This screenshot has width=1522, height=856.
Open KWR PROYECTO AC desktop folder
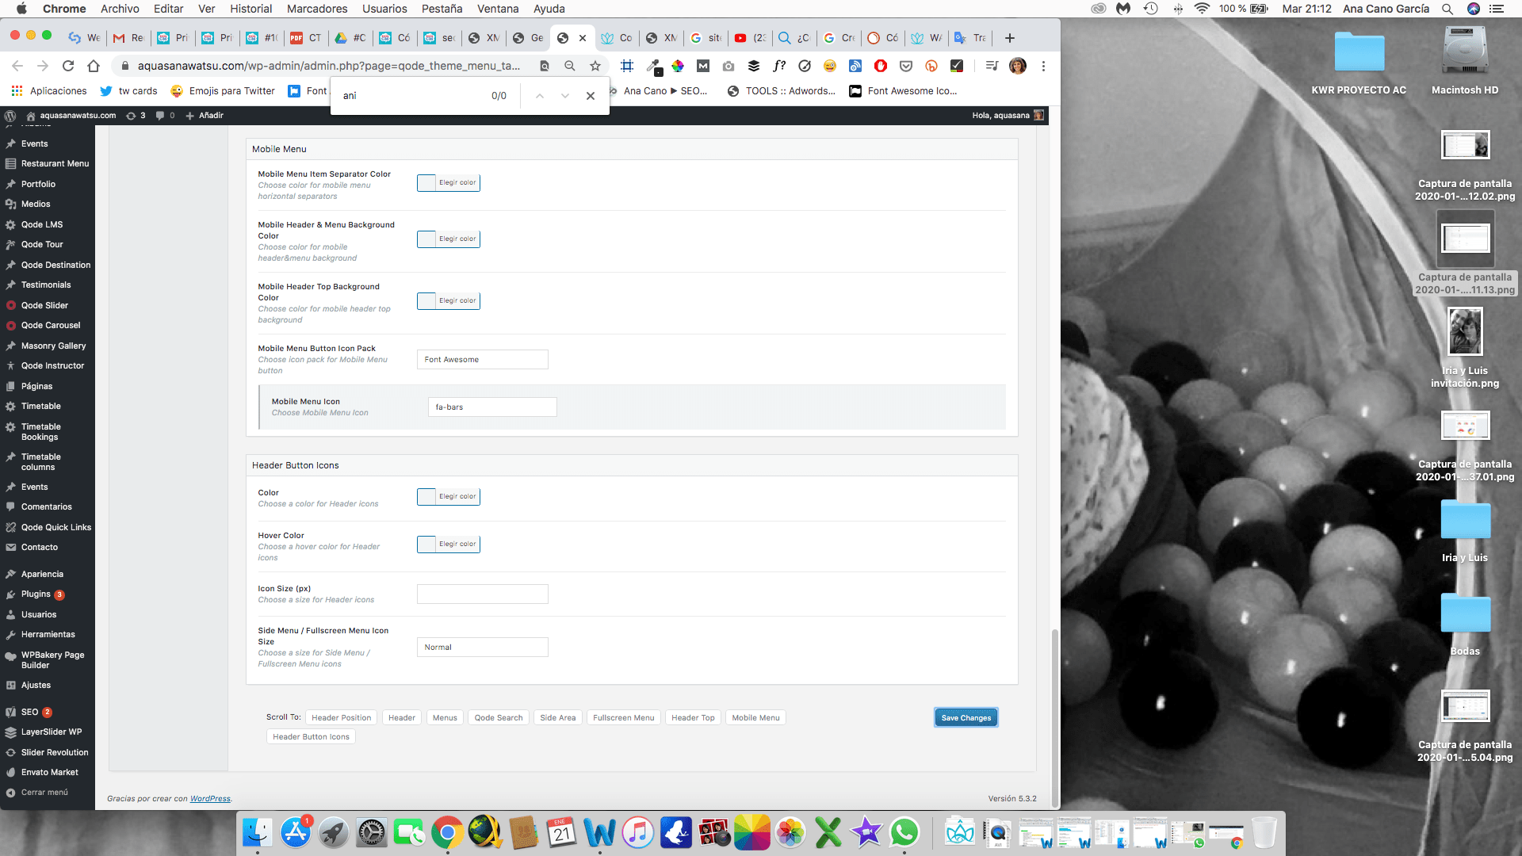point(1359,52)
